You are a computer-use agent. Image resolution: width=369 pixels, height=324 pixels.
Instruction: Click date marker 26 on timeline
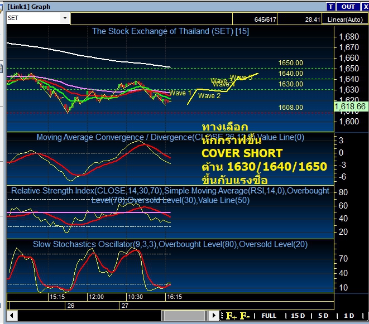(71, 306)
